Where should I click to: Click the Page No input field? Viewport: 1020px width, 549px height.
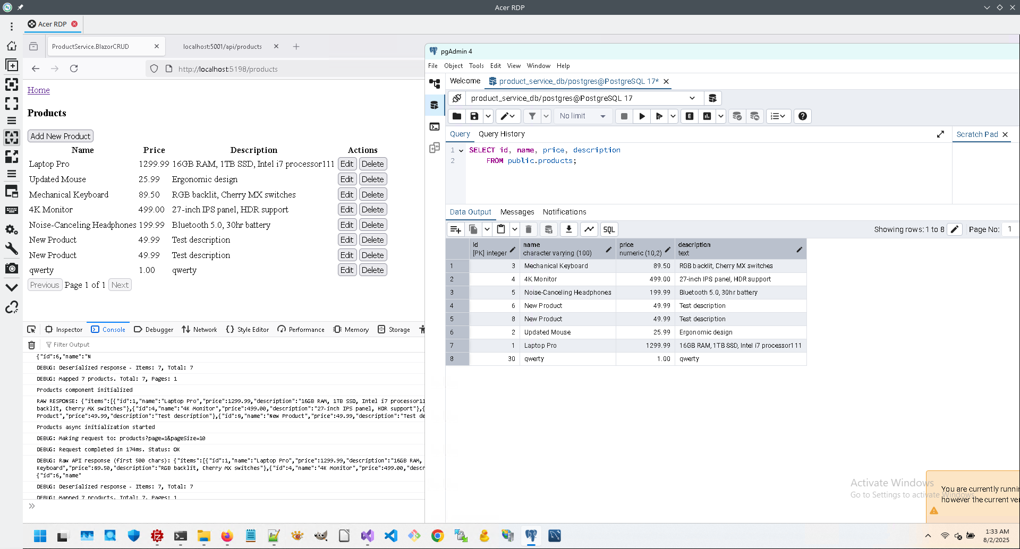1010,229
